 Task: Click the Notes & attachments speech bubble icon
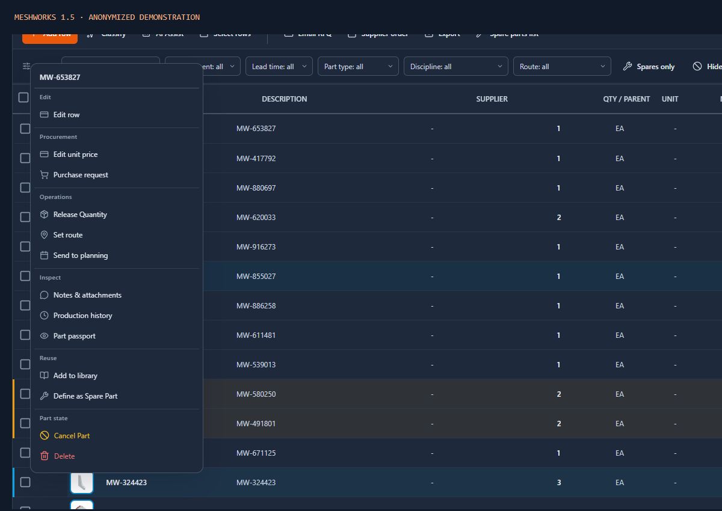tap(44, 295)
